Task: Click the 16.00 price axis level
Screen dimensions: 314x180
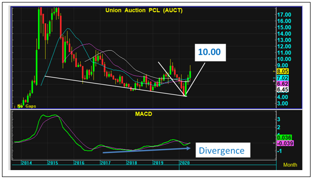Action: pos(284,21)
